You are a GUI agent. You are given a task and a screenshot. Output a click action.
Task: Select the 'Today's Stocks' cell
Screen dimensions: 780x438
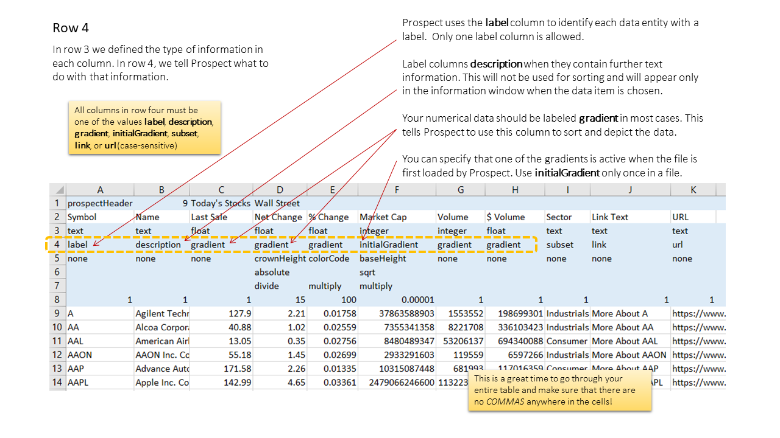pos(221,203)
